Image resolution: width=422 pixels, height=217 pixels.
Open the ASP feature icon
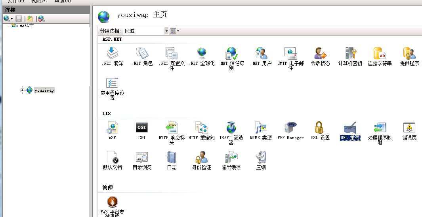tap(112, 128)
